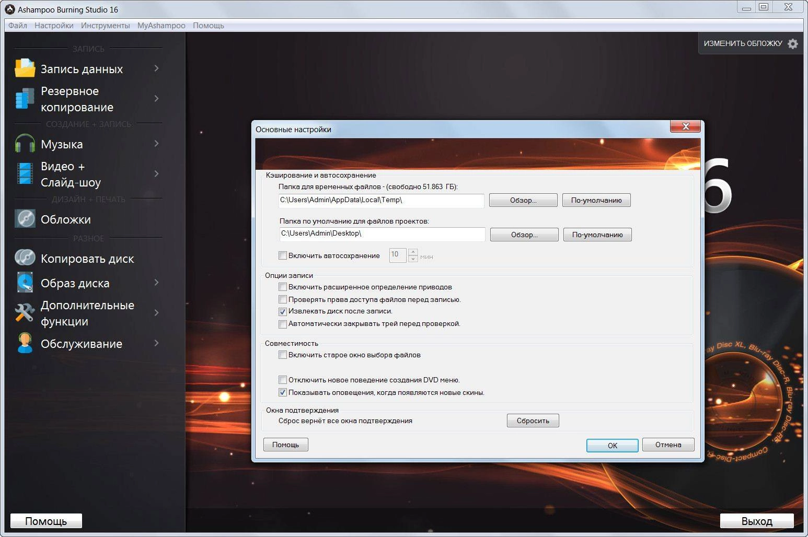The height and width of the screenshot is (537, 808).
Task: Click По-умолчанию for temporary files folder
Action: point(596,200)
